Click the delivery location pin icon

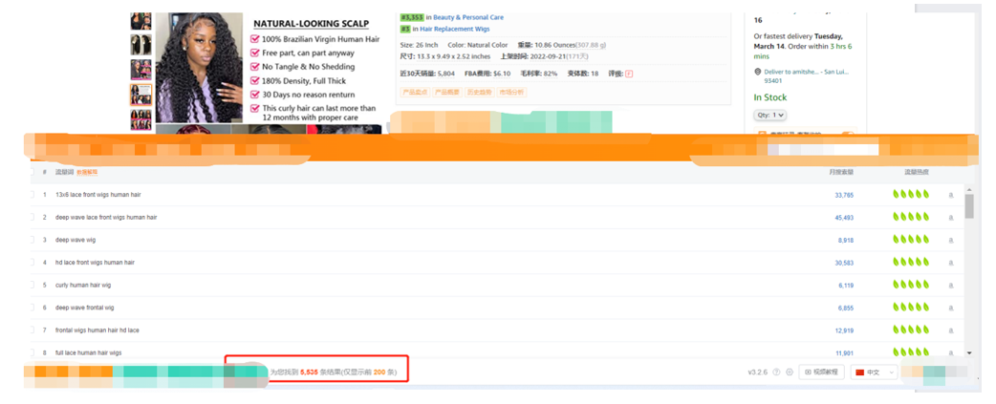(757, 72)
